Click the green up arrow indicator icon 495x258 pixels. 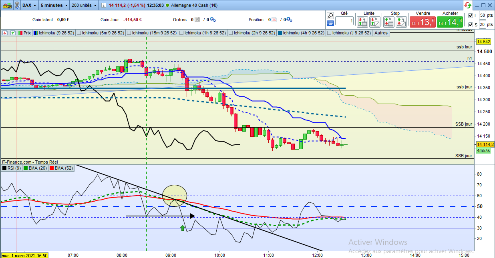(x=13, y=33)
